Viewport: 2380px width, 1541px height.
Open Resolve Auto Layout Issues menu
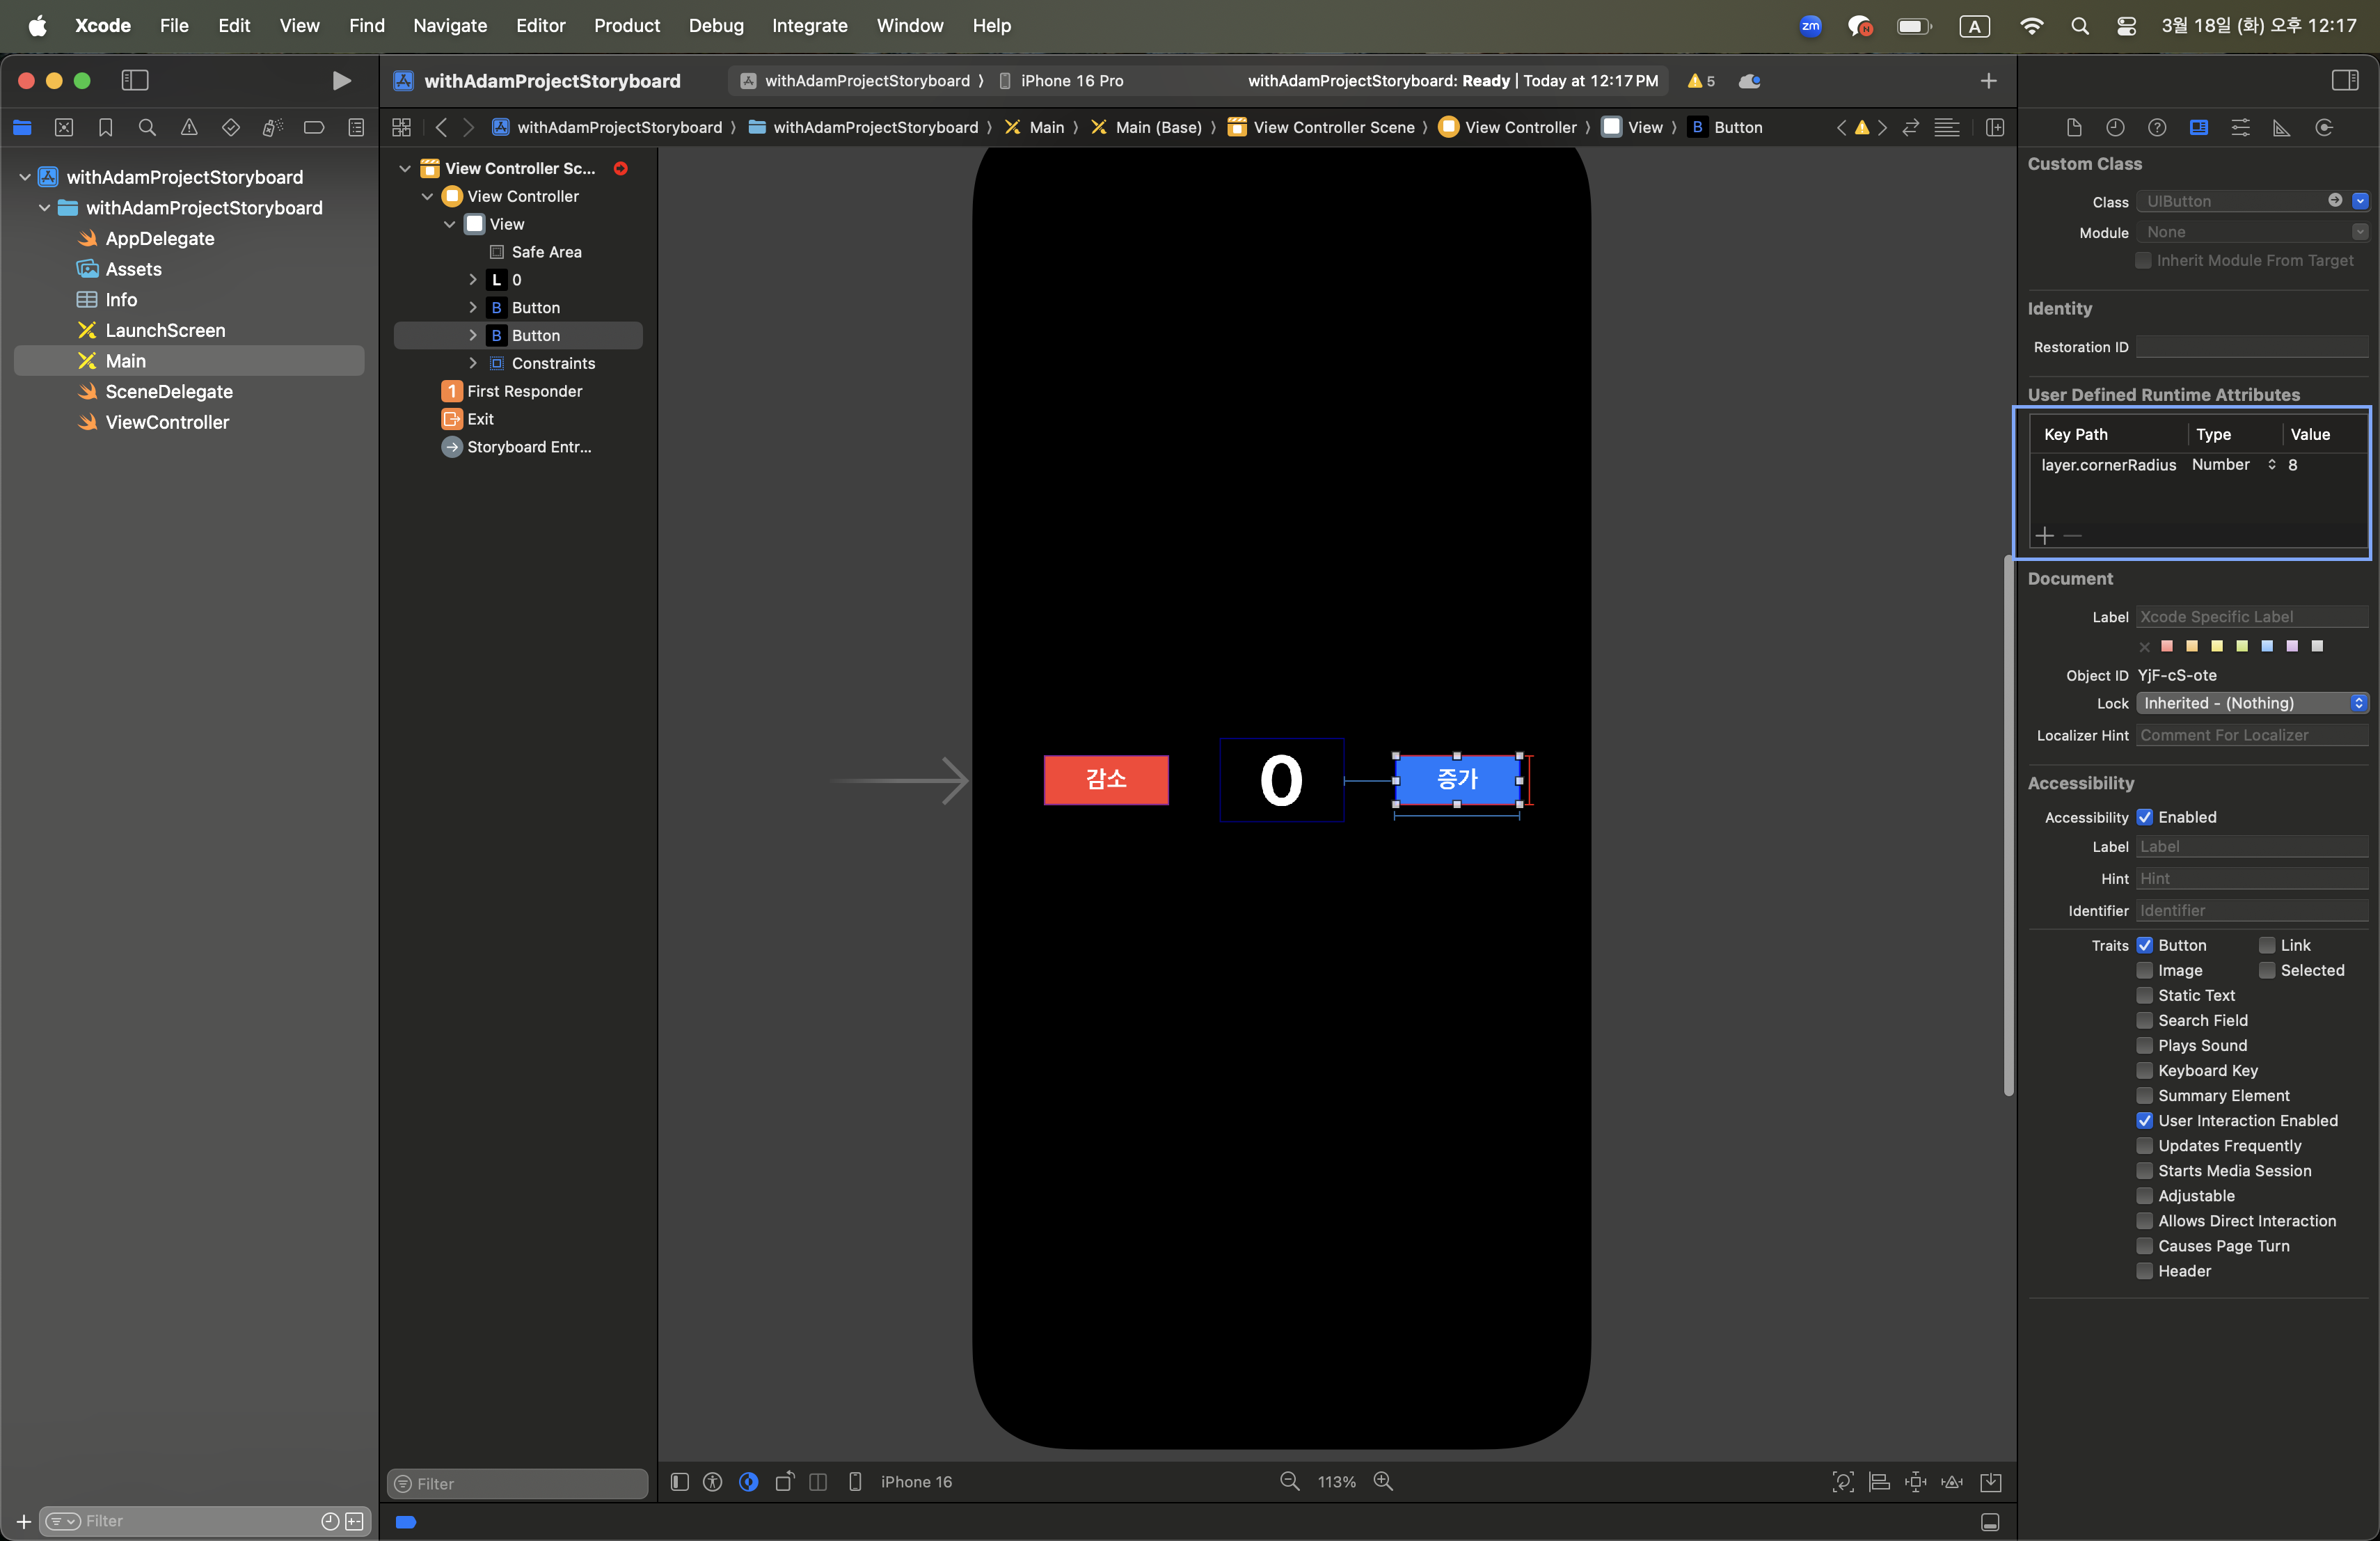point(1952,1482)
